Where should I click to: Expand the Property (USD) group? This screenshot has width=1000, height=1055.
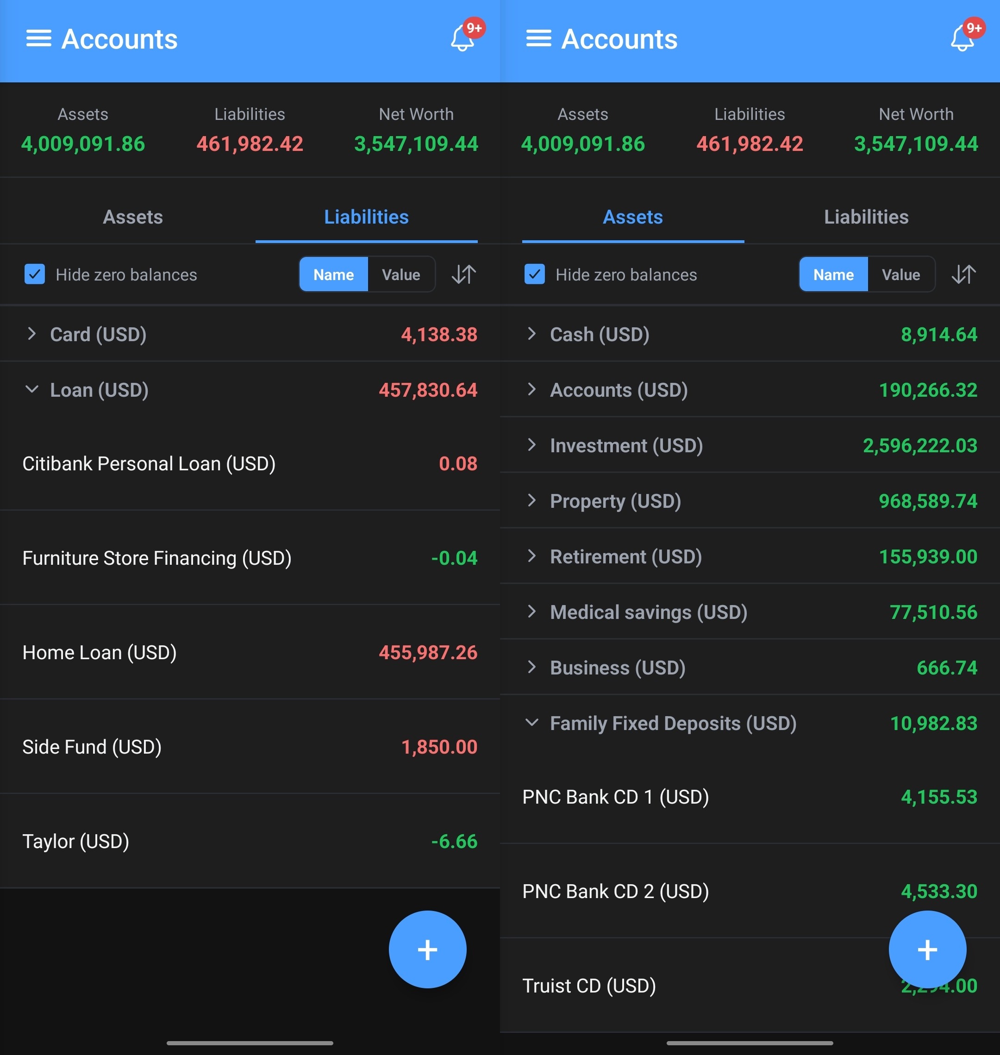tap(750, 500)
